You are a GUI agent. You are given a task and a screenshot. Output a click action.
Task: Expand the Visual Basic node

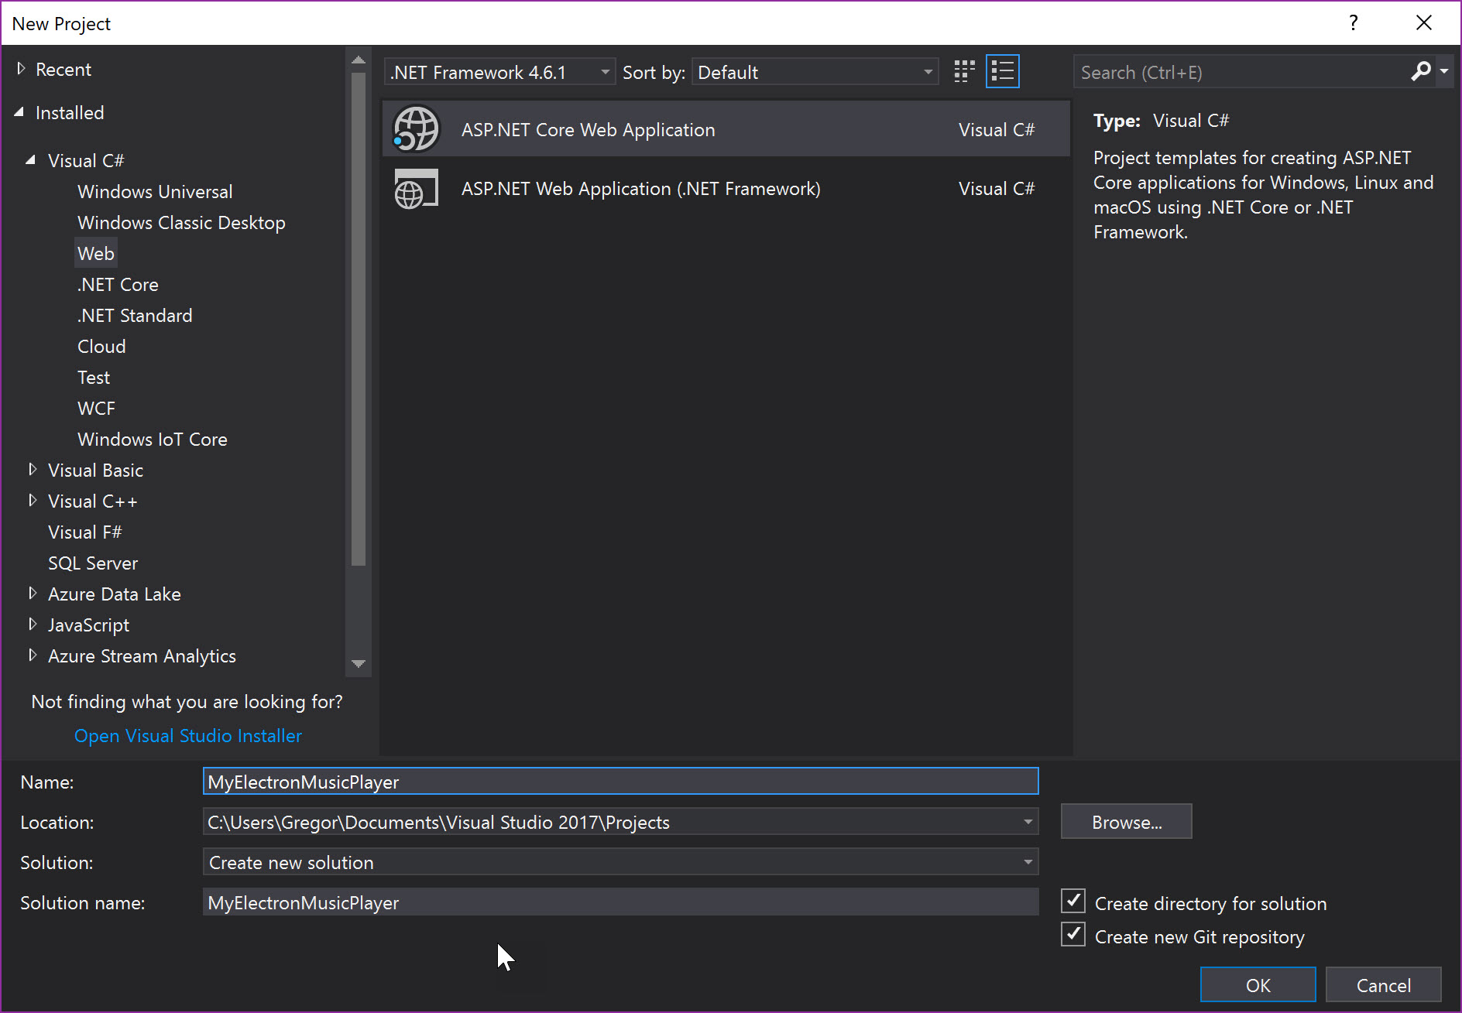pos(33,470)
